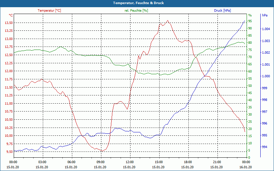This screenshot has width=274, height=171.
Task: Click the green 85 humidity axis value
Action: point(250,36)
